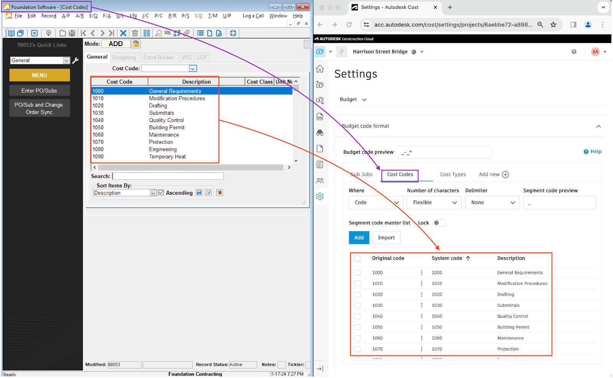Click the blank document icon in Autodesk sidebar

320,149
